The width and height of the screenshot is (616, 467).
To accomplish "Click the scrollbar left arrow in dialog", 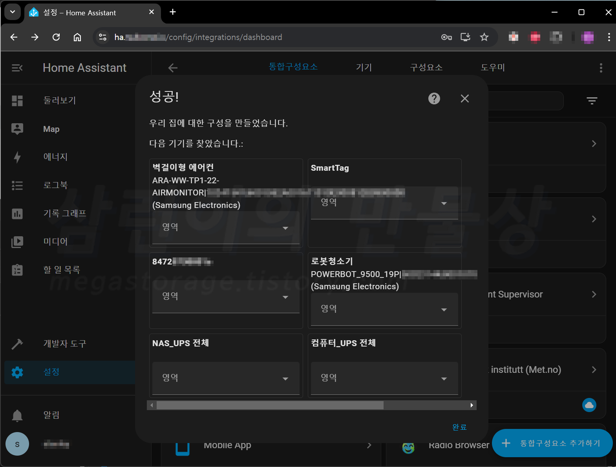I will [152, 405].
